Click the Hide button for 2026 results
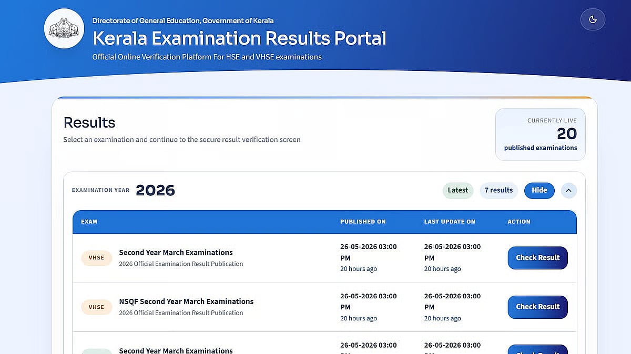This screenshot has height=354, width=631. 539,190
